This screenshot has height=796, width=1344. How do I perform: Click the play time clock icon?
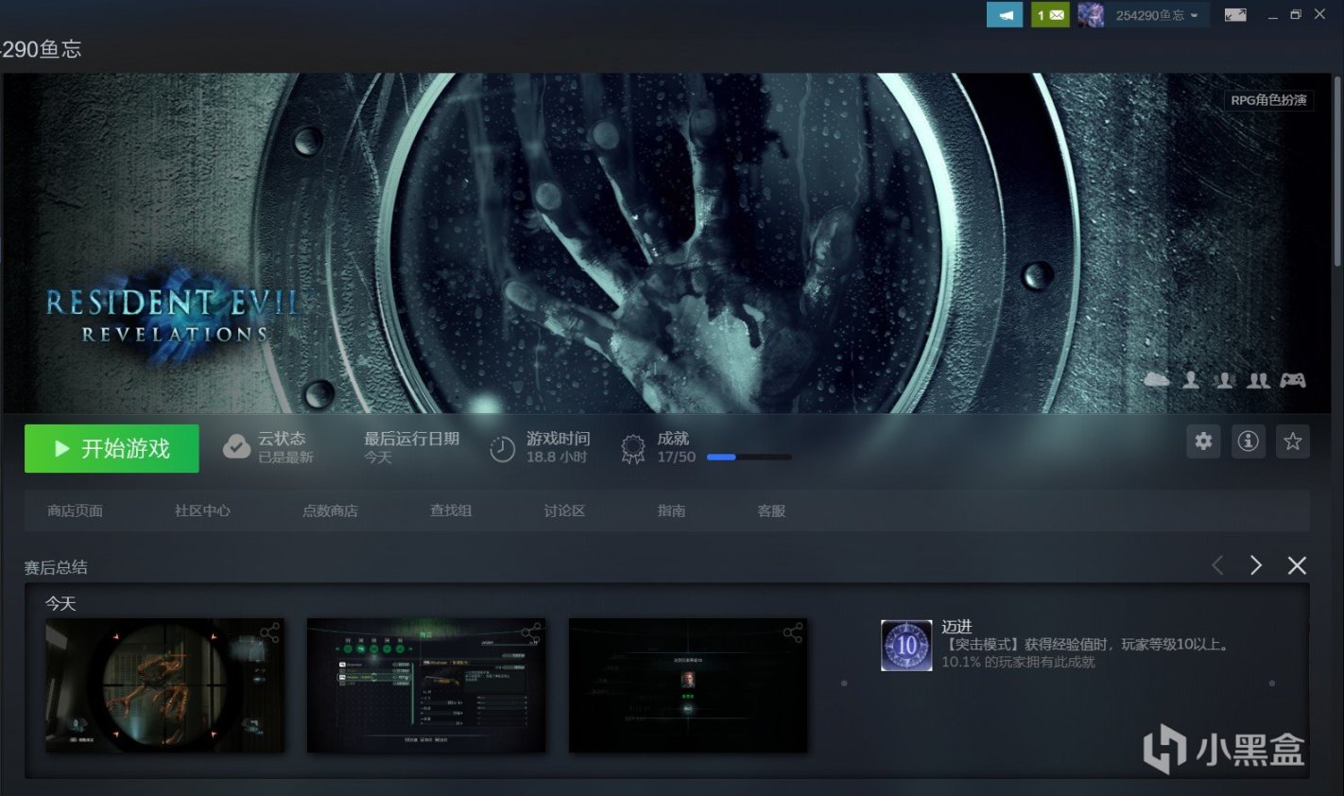pos(502,449)
